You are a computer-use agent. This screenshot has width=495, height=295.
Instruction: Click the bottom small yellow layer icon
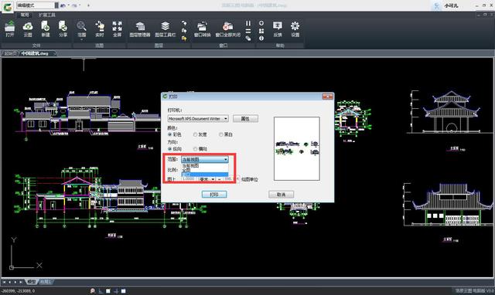[184, 38]
